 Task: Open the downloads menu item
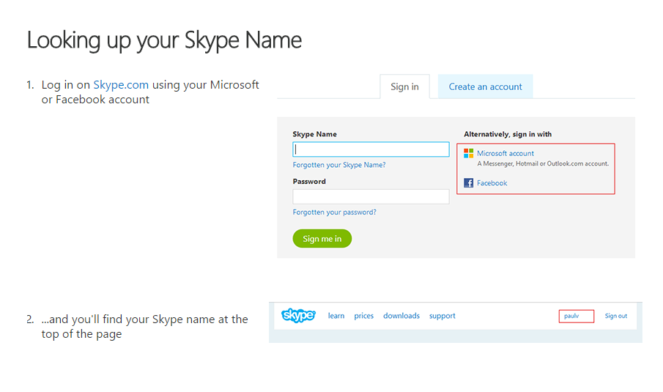click(401, 316)
